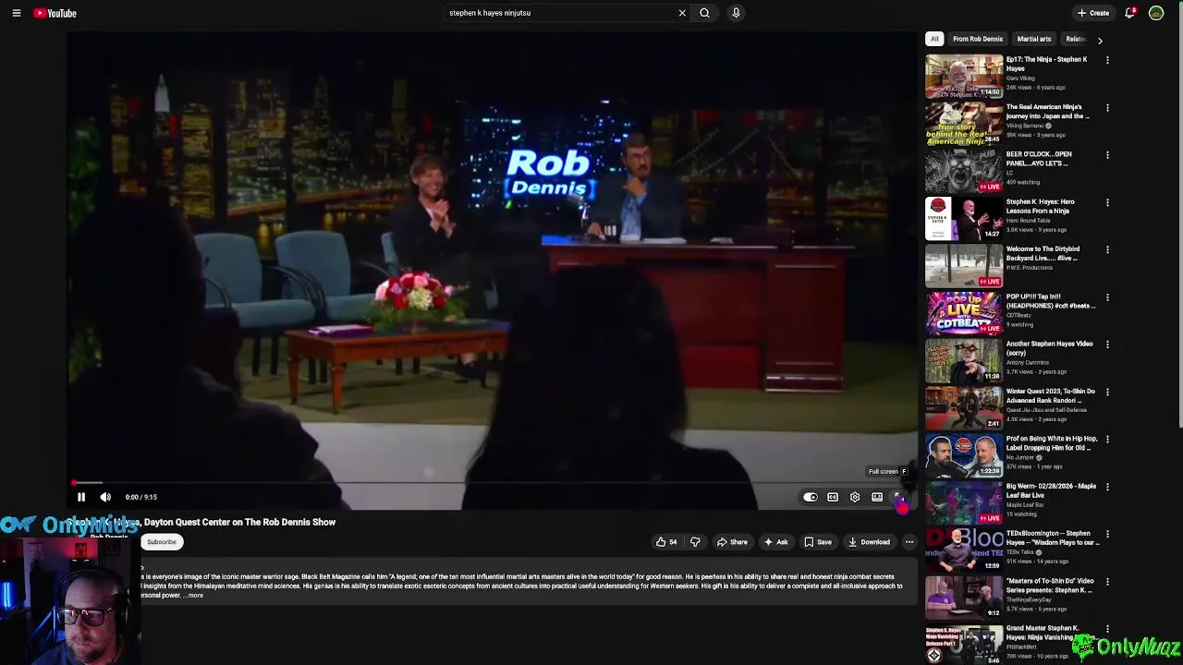This screenshot has height=665, width=1183.
Task: Start voice search with microphone
Action: coord(736,13)
